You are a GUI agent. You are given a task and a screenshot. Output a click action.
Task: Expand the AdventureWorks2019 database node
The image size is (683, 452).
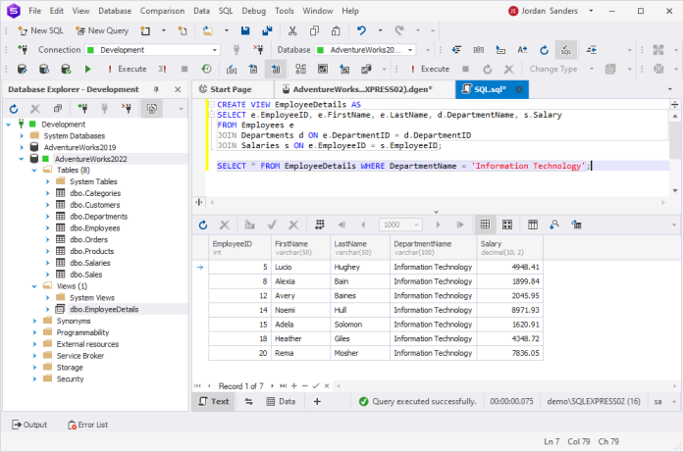[x=21, y=147]
